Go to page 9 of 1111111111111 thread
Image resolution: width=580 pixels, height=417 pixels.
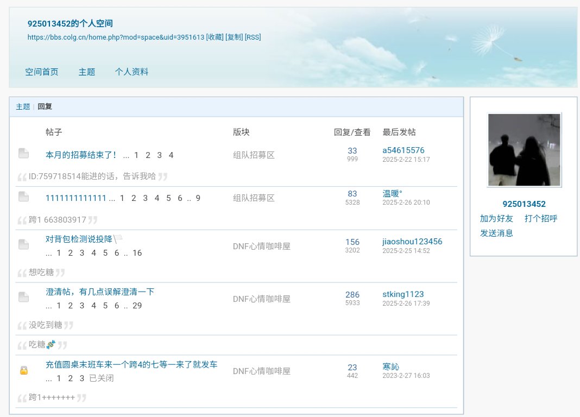(198, 198)
